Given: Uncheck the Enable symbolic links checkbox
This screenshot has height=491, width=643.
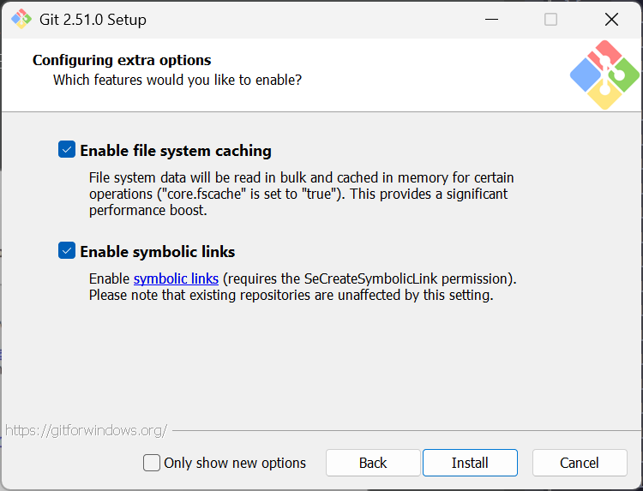Looking at the screenshot, I should [67, 251].
